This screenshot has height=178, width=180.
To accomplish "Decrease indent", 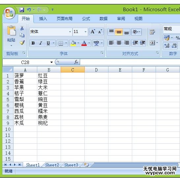I will pos(135,43).
